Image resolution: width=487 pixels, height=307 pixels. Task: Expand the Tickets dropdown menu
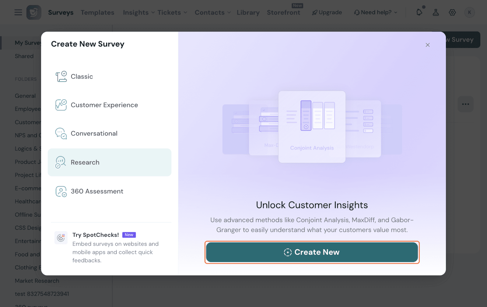172,12
